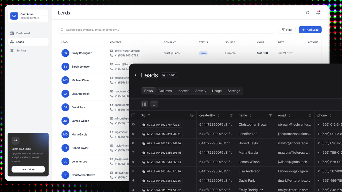Click the back arrow beside Leads title
The height and width of the screenshot is (192, 342).
coord(136,75)
